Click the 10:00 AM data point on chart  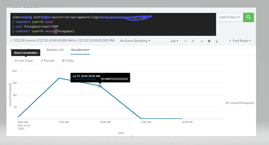point(100,86)
